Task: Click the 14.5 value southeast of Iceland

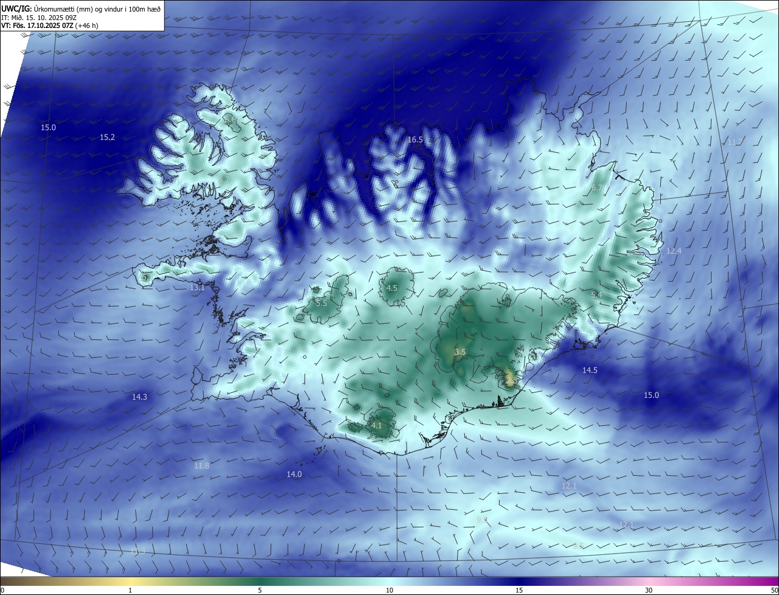Action: pyautogui.click(x=590, y=371)
